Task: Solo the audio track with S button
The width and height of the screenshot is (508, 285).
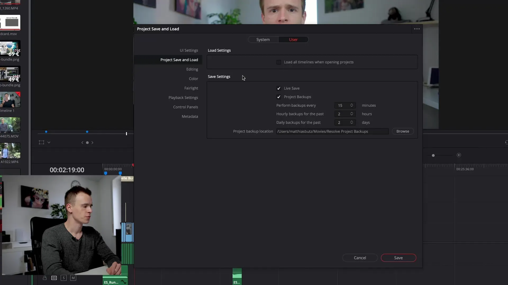Action: (63, 278)
